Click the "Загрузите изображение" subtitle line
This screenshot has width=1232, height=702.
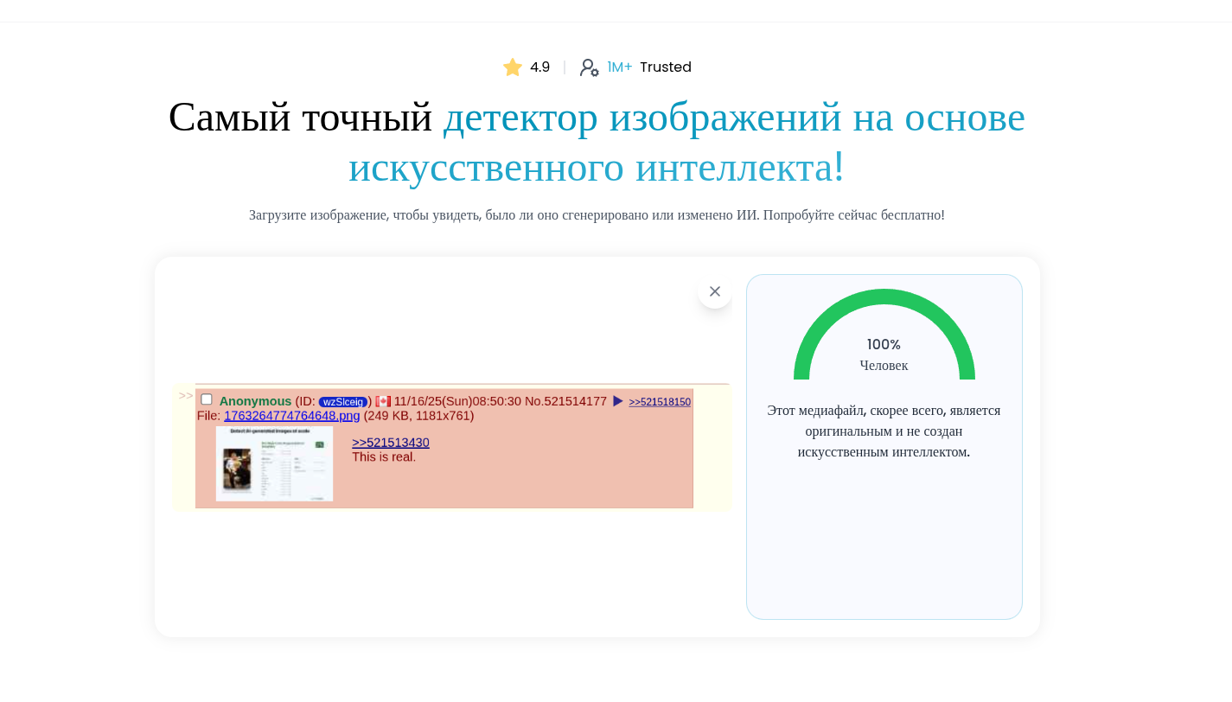[x=597, y=215]
